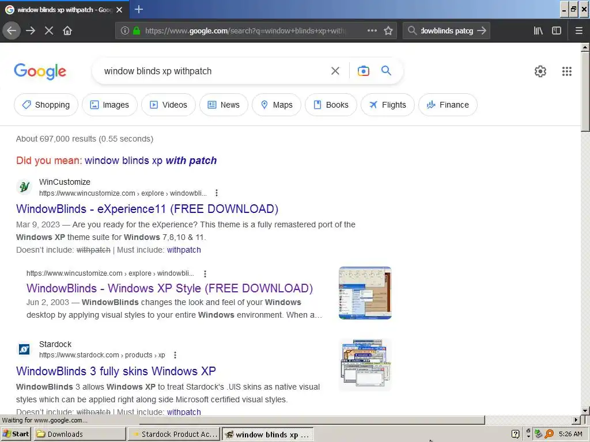This screenshot has width=590, height=442.
Task: Open a new browser tab
Action: [x=138, y=9]
